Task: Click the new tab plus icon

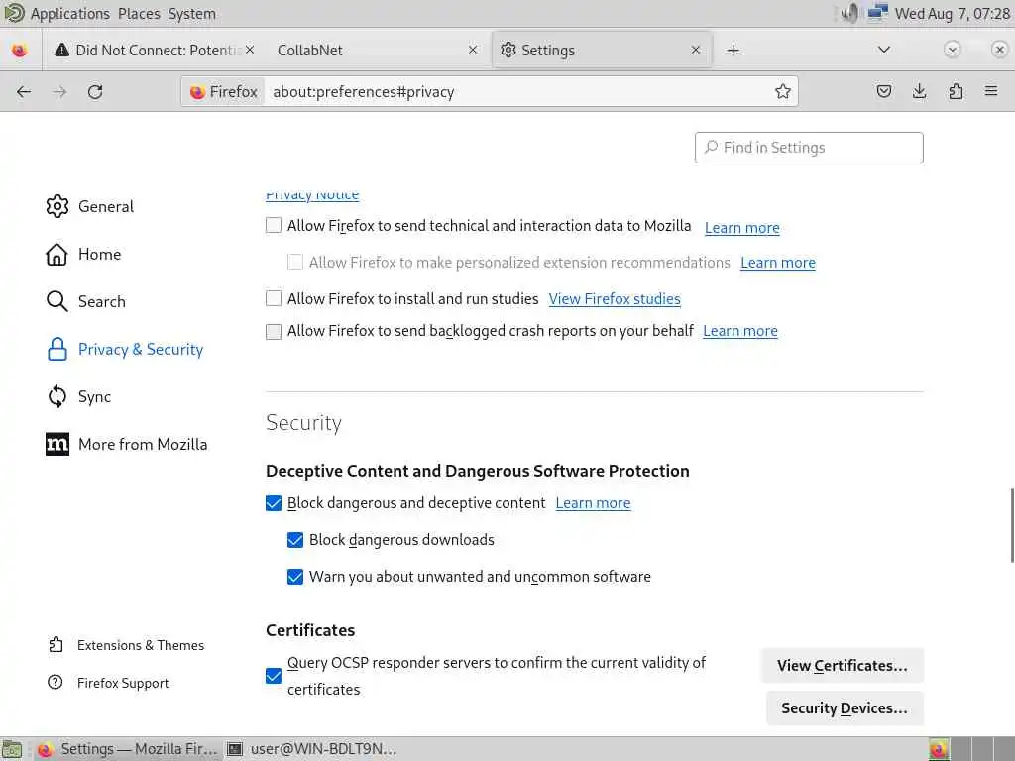Action: point(733,51)
